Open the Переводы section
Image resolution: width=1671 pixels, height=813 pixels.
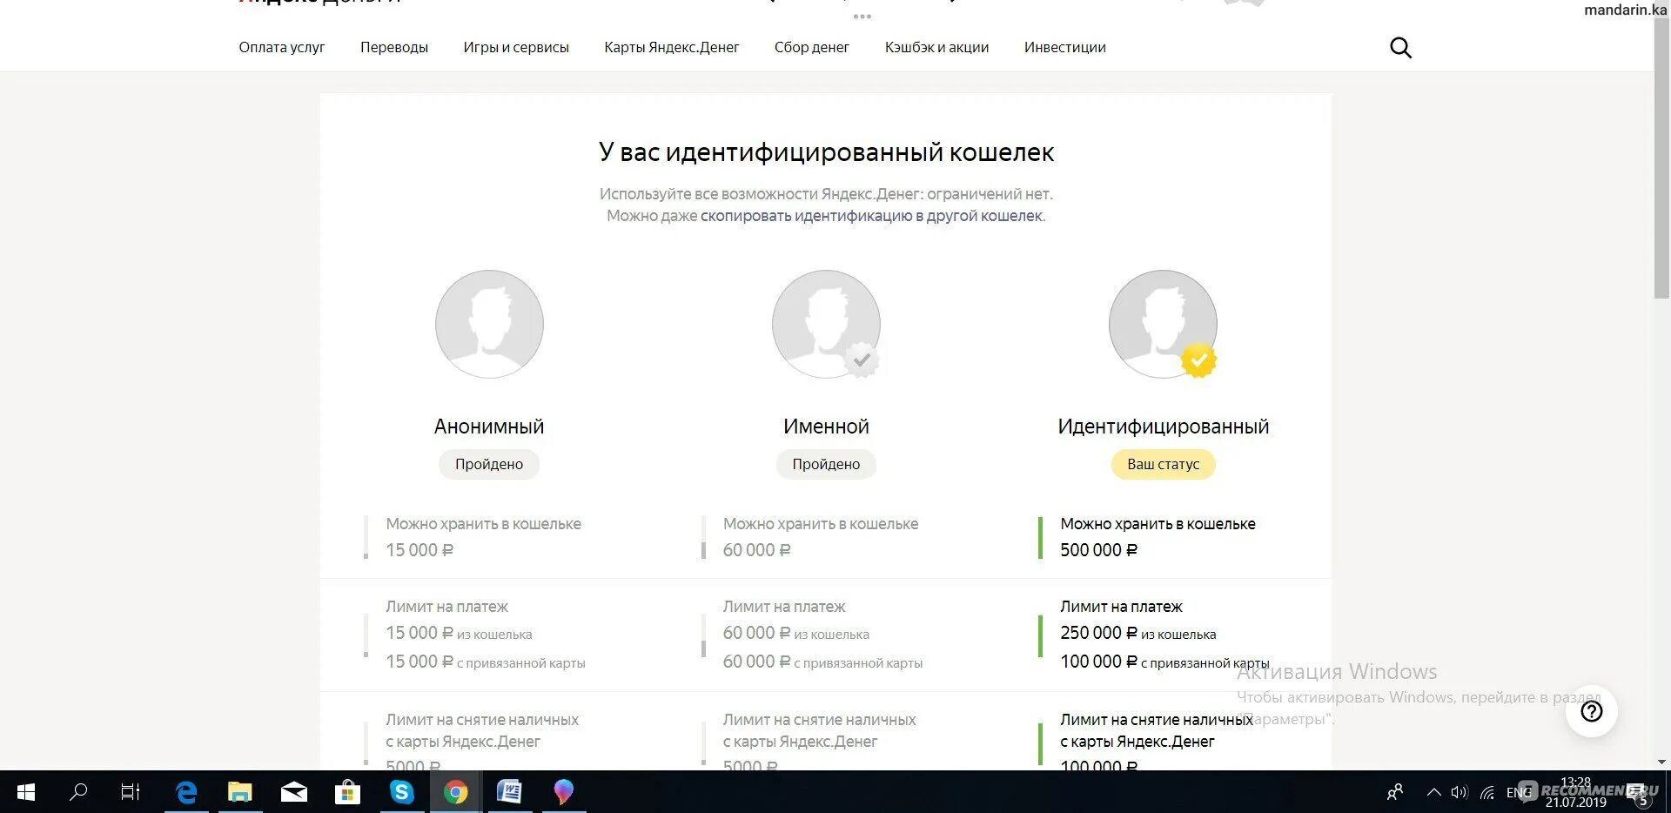pos(394,47)
